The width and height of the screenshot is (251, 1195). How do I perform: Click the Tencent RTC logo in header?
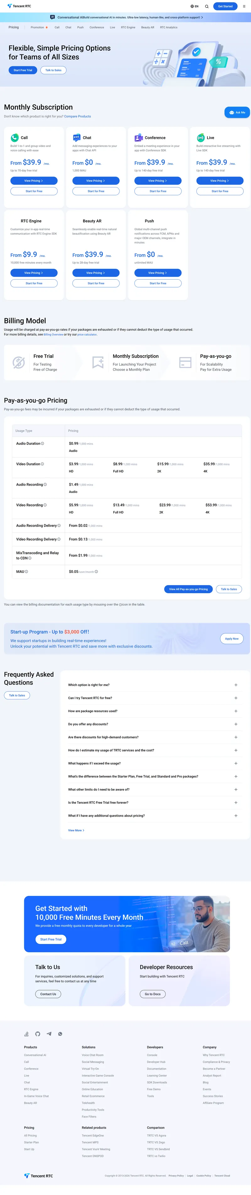coord(19,6)
